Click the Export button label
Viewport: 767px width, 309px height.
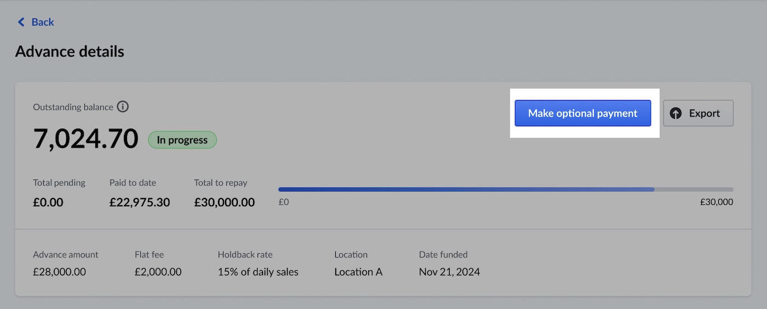[x=704, y=113]
